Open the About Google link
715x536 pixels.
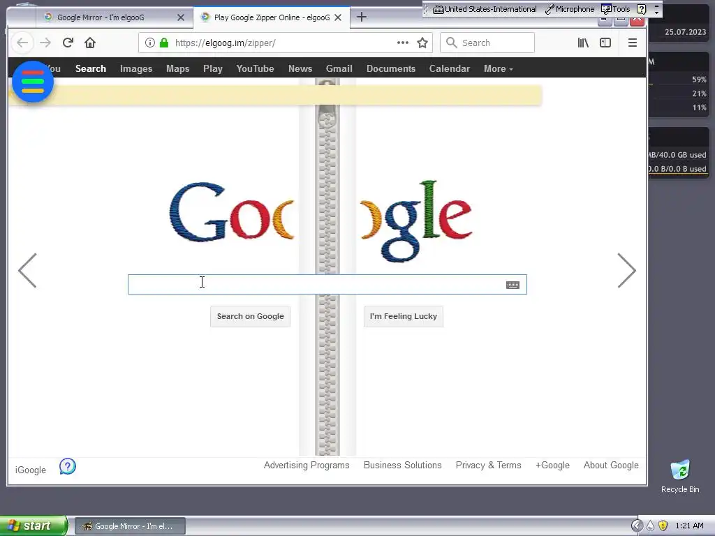611,466
